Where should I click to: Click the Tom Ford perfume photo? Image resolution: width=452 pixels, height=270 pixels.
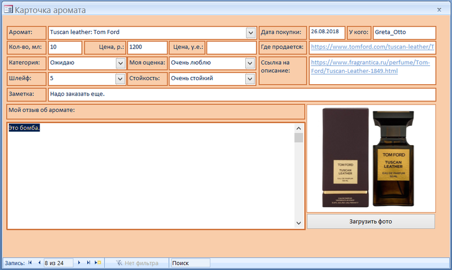click(x=371, y=159)
